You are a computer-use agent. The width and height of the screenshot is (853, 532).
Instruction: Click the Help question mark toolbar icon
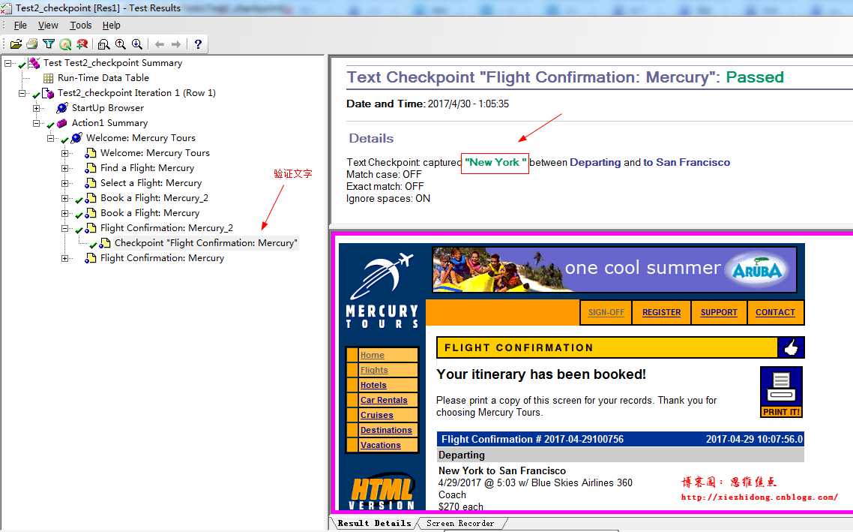[198, 44]
